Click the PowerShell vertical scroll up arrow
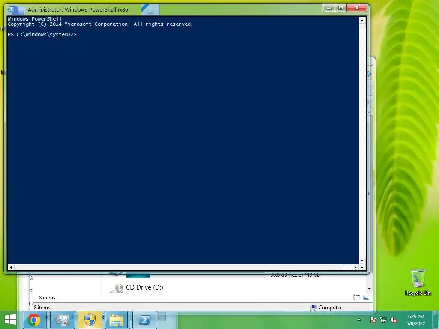 [x=362, y=20]
